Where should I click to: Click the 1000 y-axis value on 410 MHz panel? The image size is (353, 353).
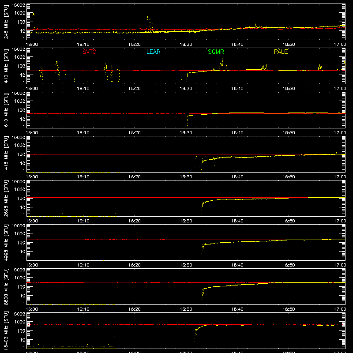20,57
